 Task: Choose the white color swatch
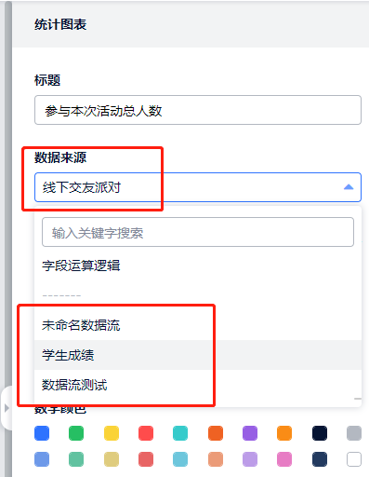pyautogui.click(x=354, y=459)
